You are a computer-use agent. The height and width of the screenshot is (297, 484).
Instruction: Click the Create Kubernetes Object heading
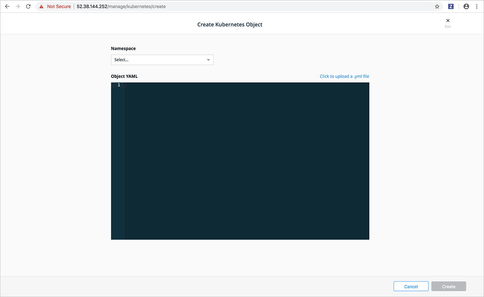coord(230,25)
